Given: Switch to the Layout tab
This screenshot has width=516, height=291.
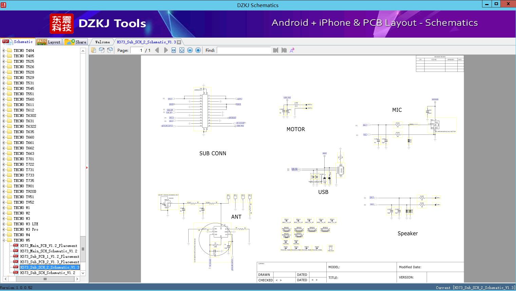Looking at the screenshot, I should [49, 42].
